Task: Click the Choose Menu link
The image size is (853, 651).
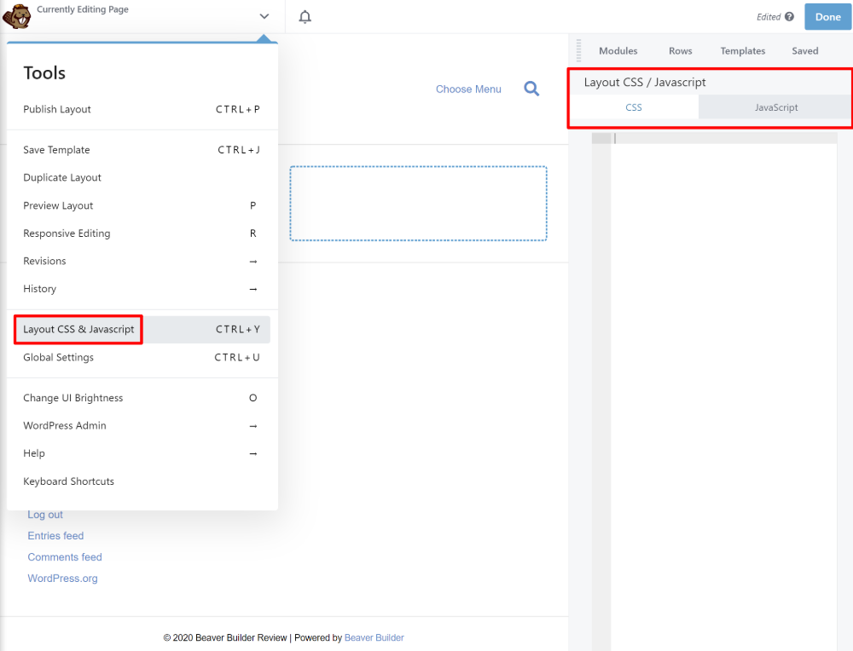Action: 468,89
